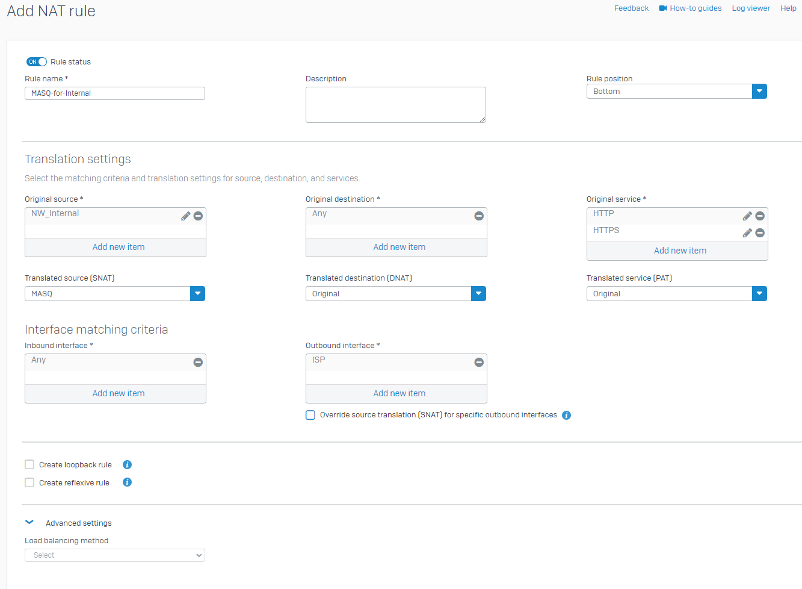The height and width of the screenshot is (589, 802).
Task: Remove NW_Internal from Original source
Action: 198,216
